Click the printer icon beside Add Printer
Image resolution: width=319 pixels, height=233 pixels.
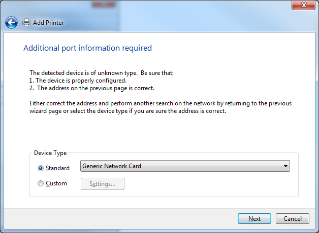point(26,22)
